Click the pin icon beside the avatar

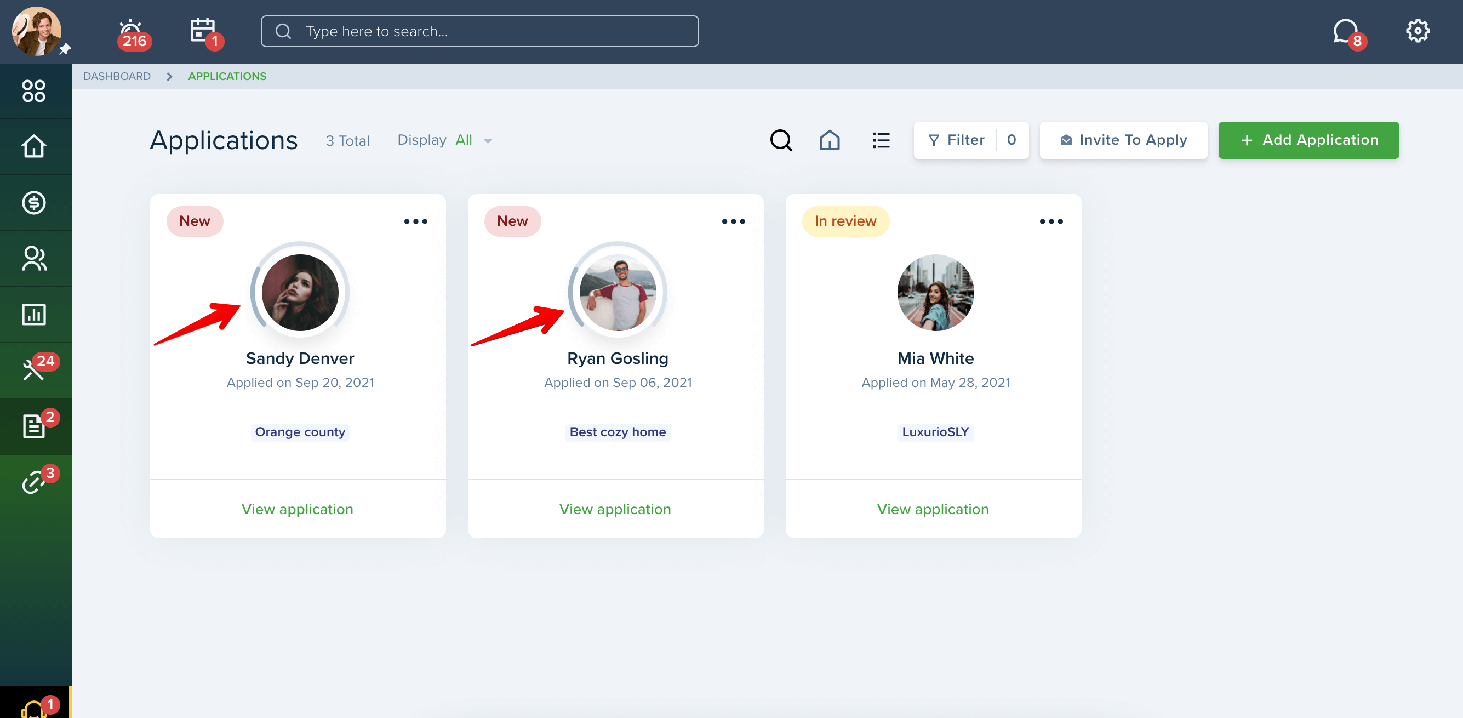(x=65, y=49)
